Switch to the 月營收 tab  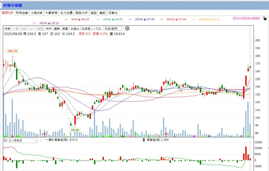113,13
